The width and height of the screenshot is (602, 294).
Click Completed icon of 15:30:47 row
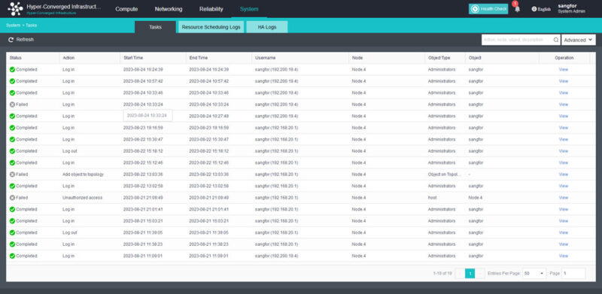pyautogui.click(x=12, y=139)
